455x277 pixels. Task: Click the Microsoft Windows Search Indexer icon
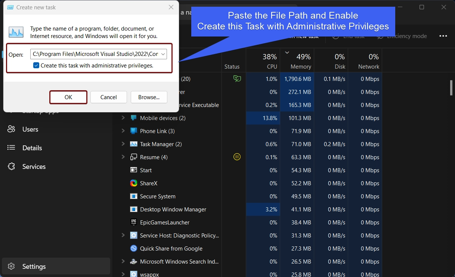(x=133, y=261)
